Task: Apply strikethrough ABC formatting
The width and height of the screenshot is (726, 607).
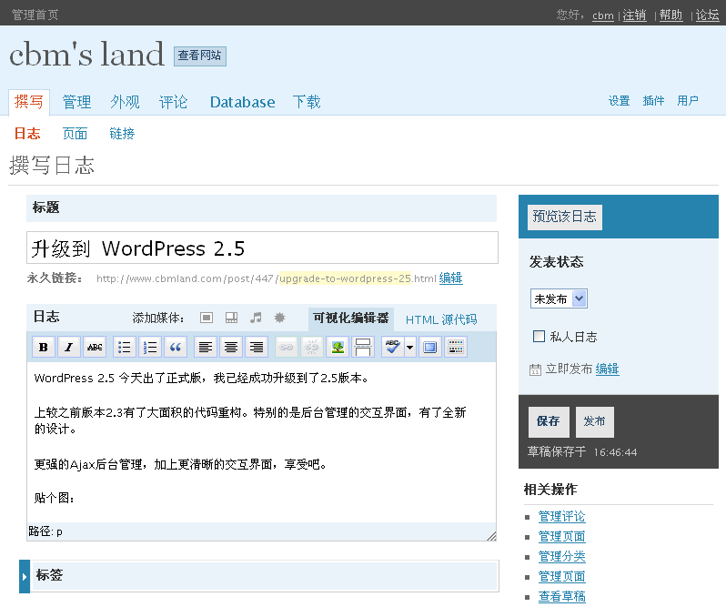Action: pyautogui.click(x=95, y=347)
